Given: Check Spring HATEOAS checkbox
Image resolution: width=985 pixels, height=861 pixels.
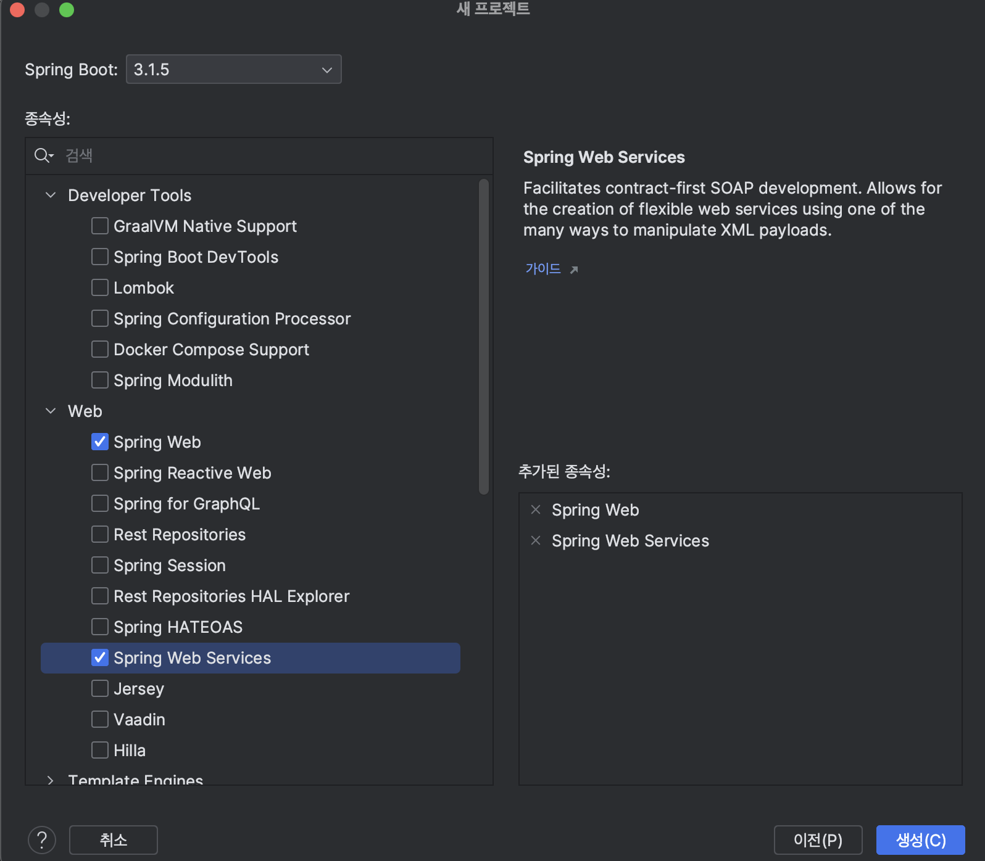Looking at the screenshot, I should tap(99, 627).
